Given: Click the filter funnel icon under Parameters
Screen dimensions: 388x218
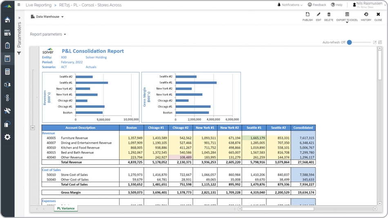Looking at the screenshot, I should tap(19, 53).
